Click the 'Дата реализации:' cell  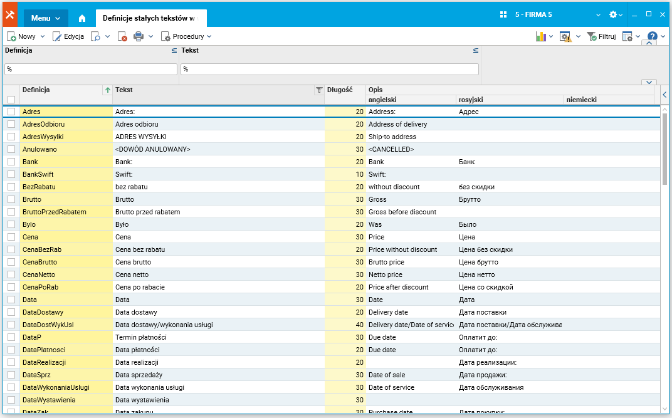(510, 362)
